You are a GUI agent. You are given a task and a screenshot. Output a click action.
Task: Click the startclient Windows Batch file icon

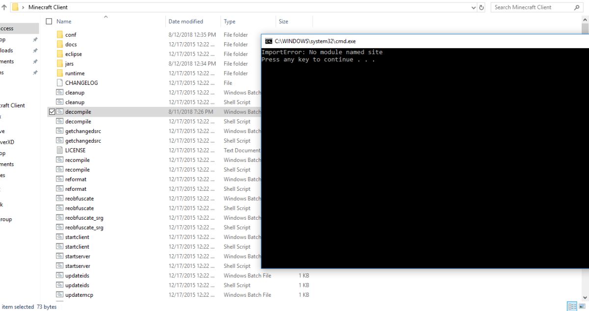coord(60,237)
